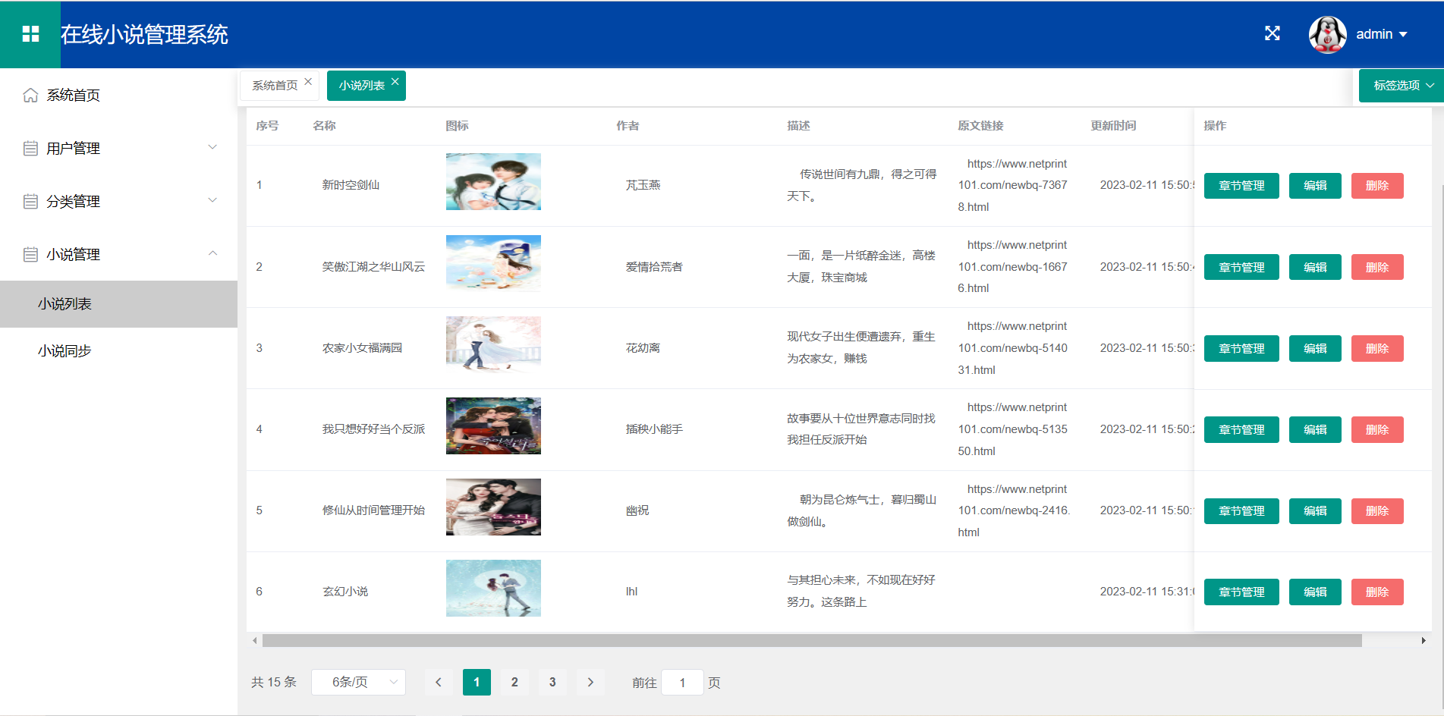Click 编辑 for 我只想好好当个反派
Image resolution: width=1444 pixels, height=716 pixels.
point(1315,429)
